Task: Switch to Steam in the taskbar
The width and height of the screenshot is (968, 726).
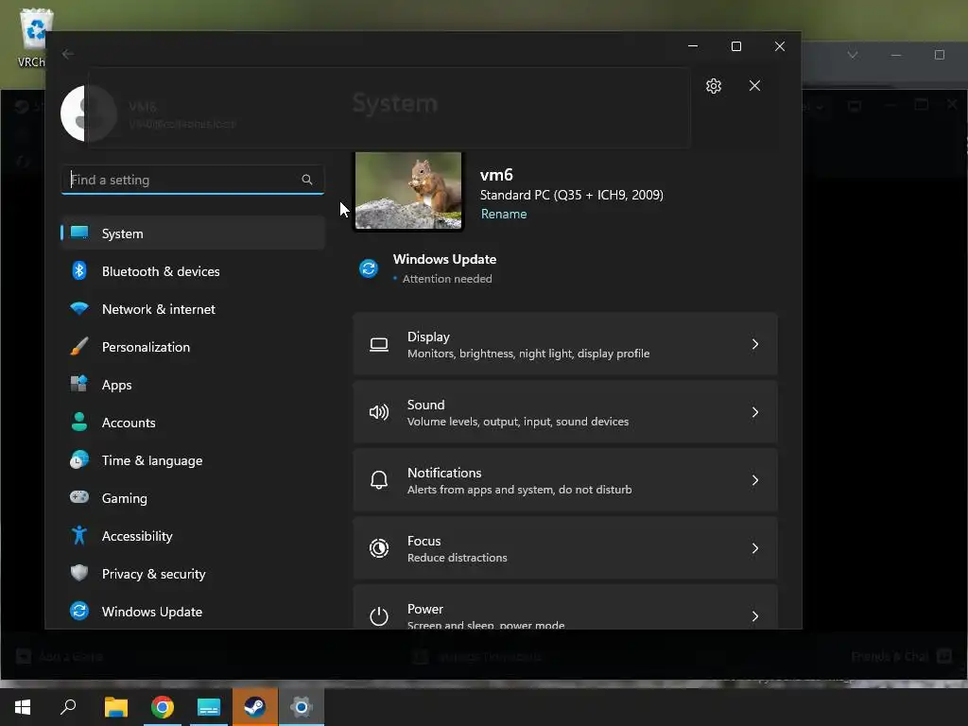Action: (255, 707)
